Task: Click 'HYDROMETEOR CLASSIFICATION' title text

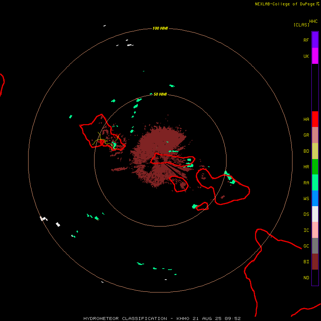Action: 125,319
